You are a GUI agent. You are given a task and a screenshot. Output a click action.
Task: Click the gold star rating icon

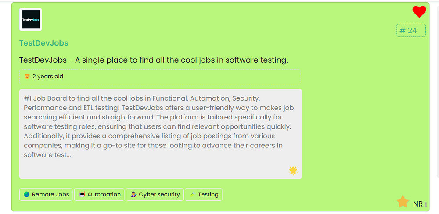[403, 202]
